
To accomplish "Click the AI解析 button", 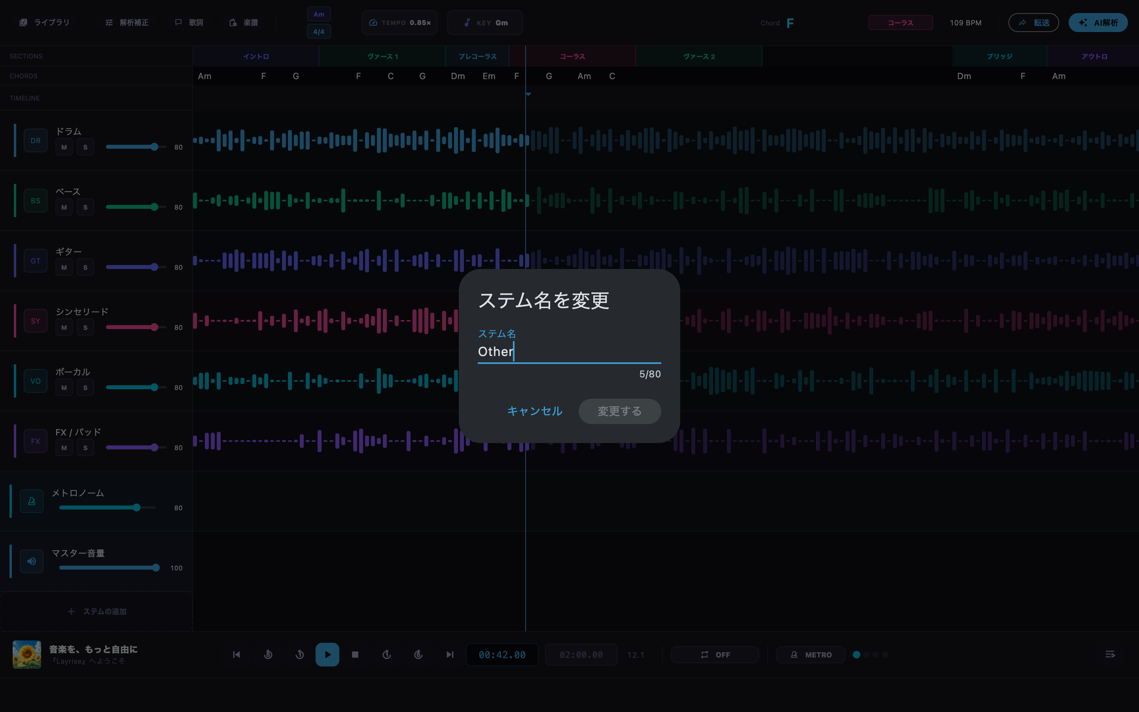I will pos(1098,23).
